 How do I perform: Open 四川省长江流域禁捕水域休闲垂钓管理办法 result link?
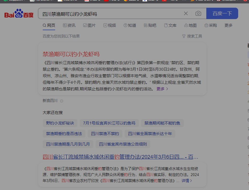120,157
